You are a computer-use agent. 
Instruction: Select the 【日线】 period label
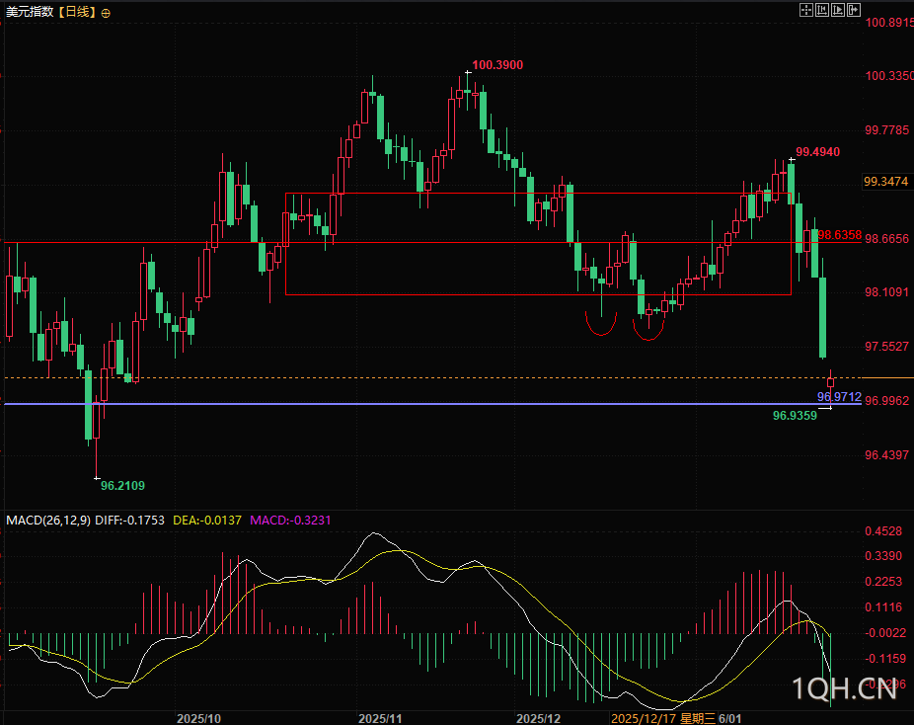76,12
